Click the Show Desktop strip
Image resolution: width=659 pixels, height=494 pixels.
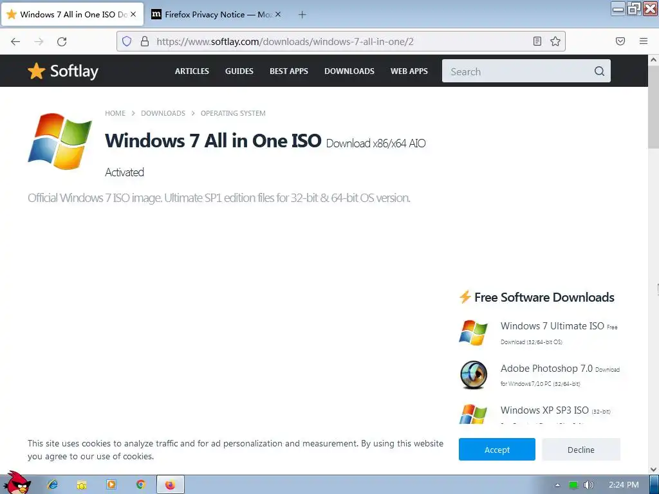654,485
